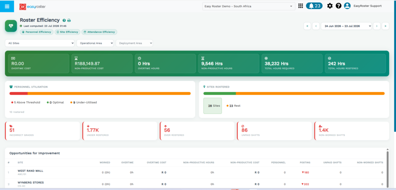
Task: Click orange segment of Sites Rostered bar
Action: tap(310, 93)
